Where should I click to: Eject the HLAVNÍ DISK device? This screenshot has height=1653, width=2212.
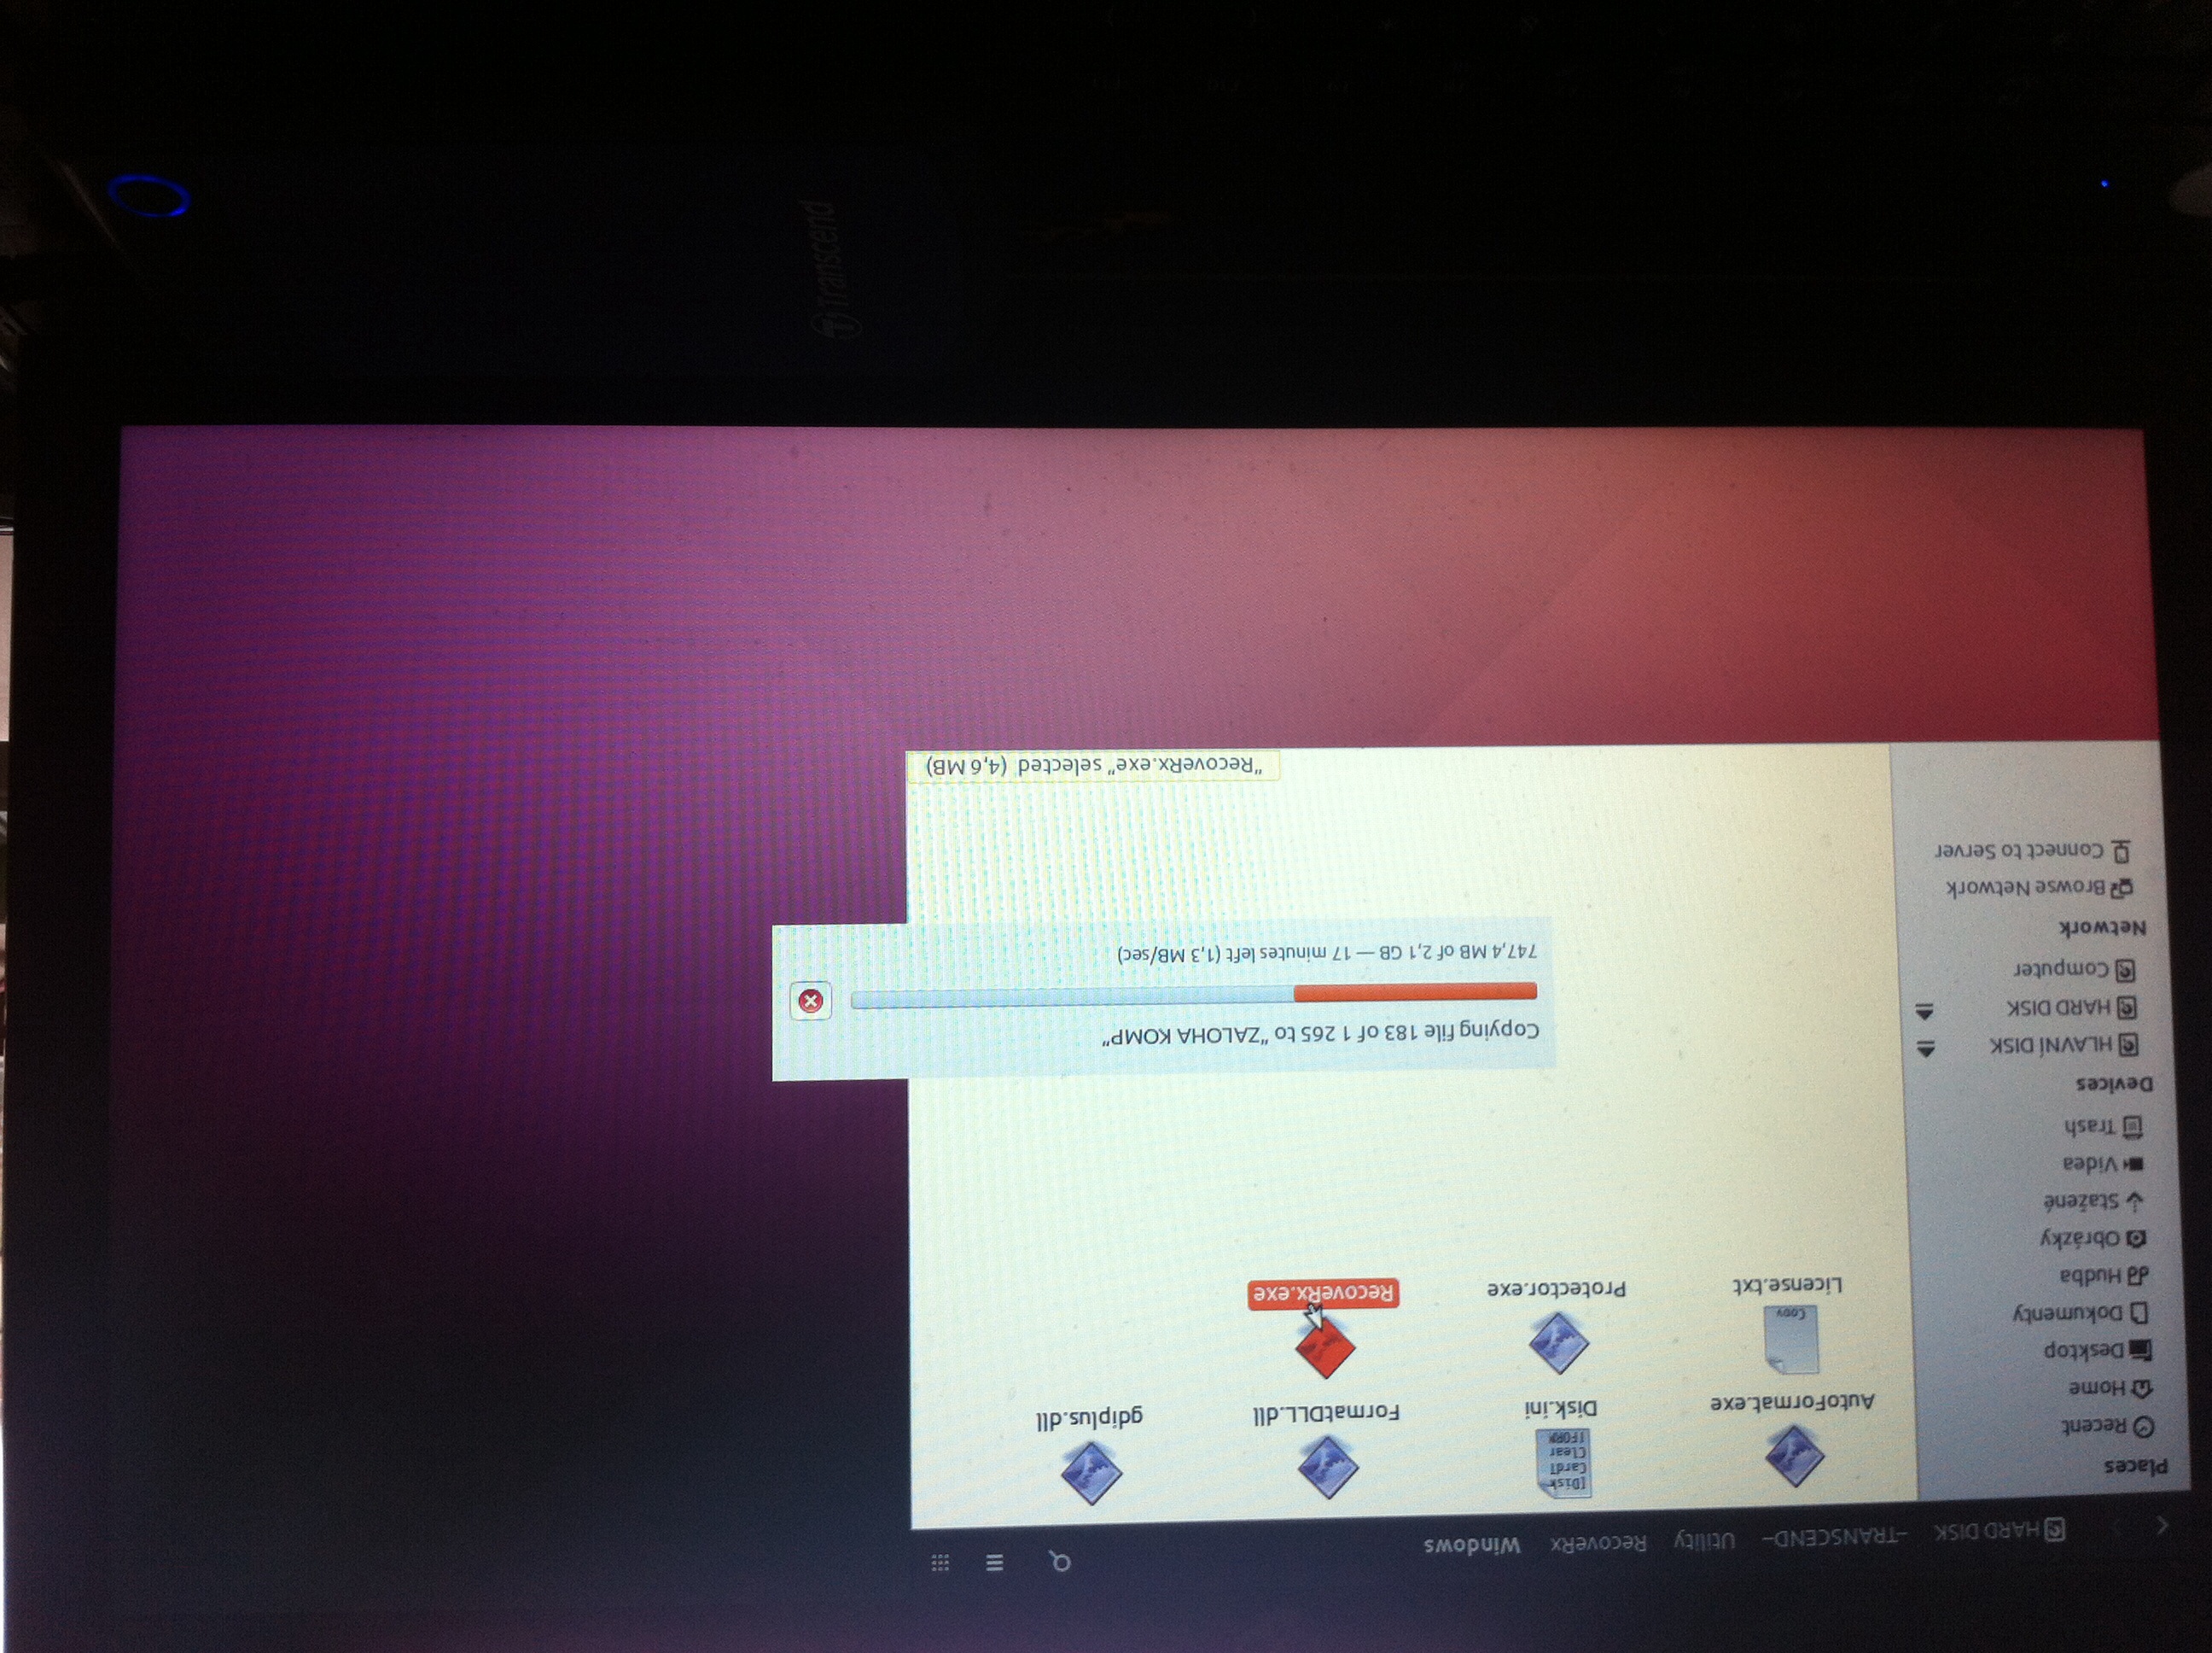pos(1925,1048)
